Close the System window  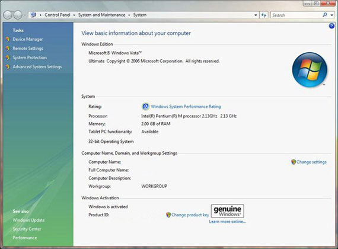[328, 3]
